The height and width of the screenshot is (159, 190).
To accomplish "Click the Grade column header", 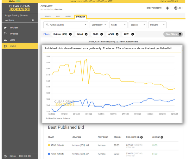I will pos(51,137).
